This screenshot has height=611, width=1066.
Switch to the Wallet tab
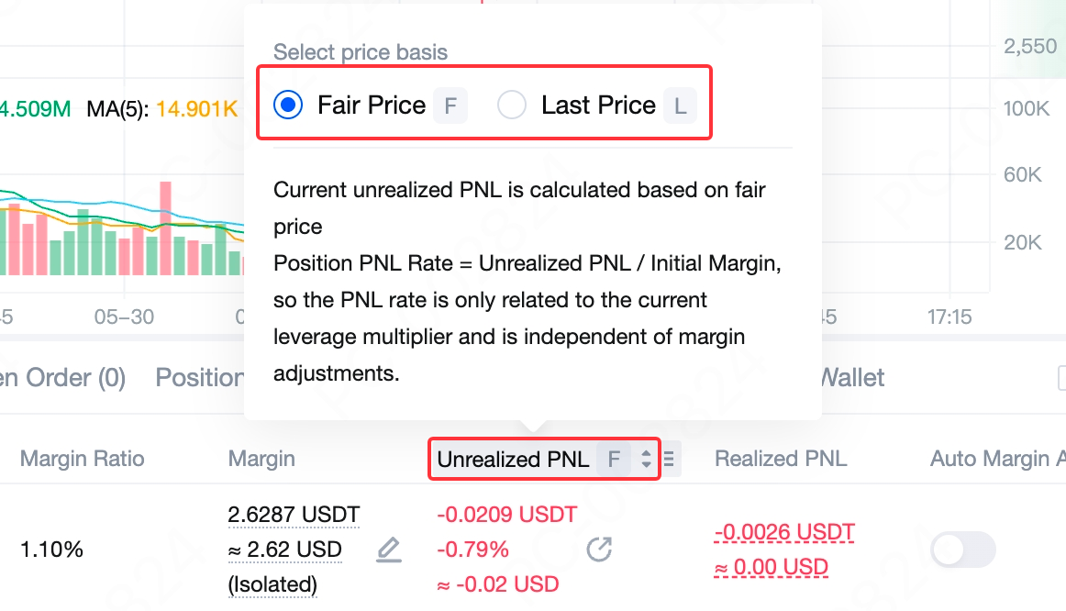coord(851,377)
